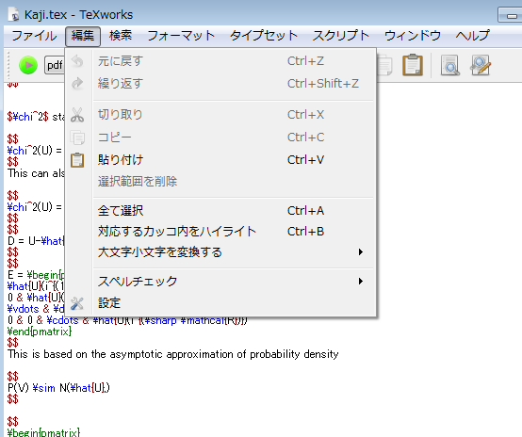Screen dimensions: 522x437
Task: Open the ウィンドウ menu
Action: point(413,36)
